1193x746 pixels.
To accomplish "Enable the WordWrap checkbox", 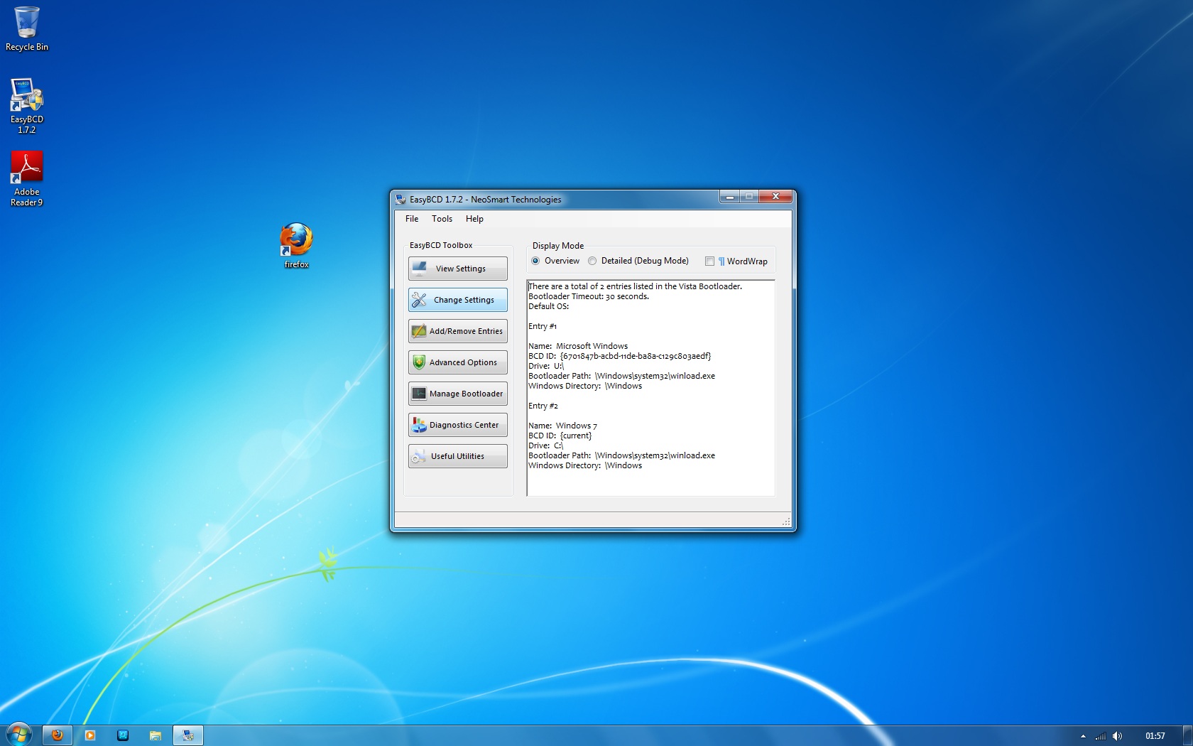I will [x=709, y=261].
